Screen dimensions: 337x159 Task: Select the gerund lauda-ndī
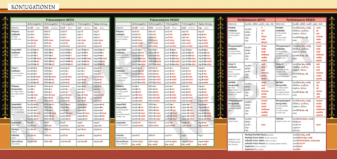coord(32,142)
